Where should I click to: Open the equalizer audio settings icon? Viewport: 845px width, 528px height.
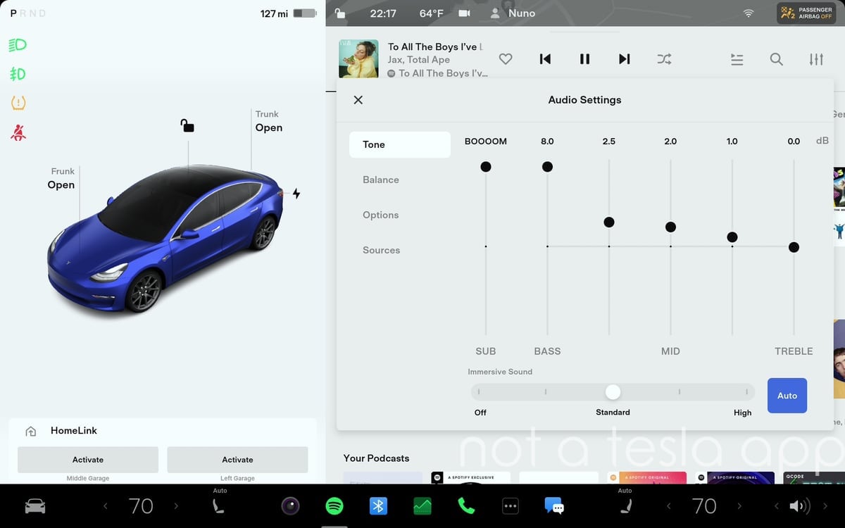pyautogui.click(x=816, y=60)
